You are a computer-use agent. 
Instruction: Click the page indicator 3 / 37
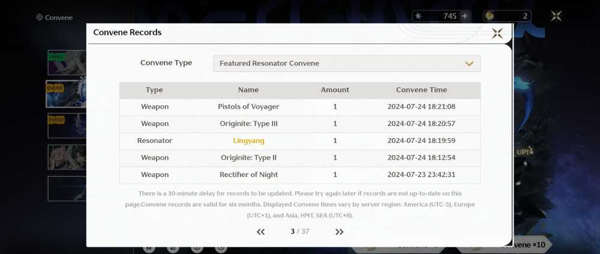tap(299, 231)
